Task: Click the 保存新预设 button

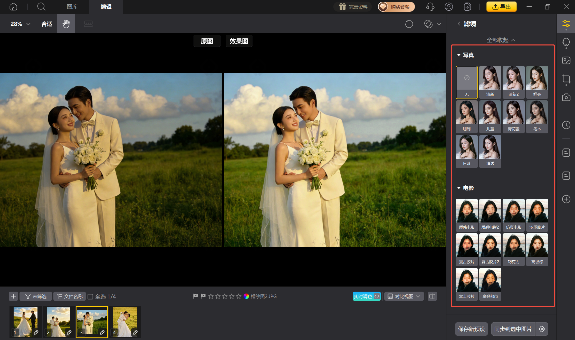Action: tap(471, 329)
